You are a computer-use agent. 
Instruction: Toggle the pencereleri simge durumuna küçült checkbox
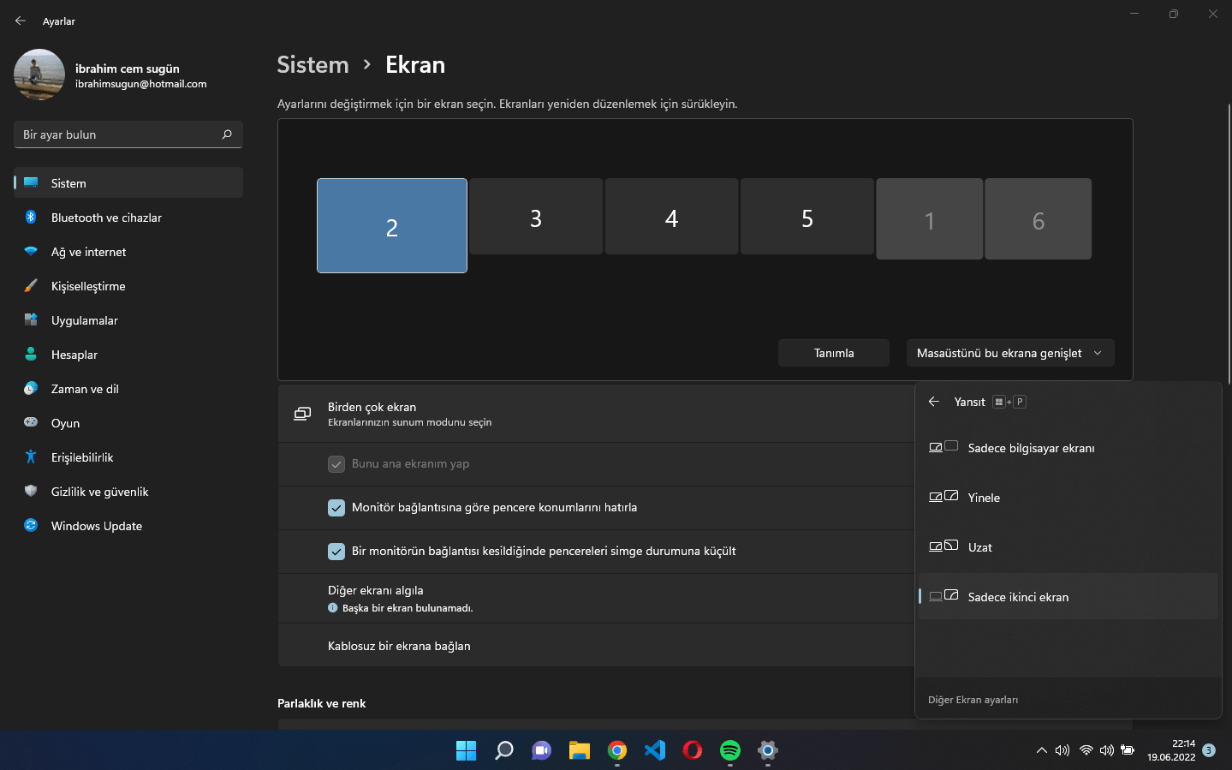(336, 552)
